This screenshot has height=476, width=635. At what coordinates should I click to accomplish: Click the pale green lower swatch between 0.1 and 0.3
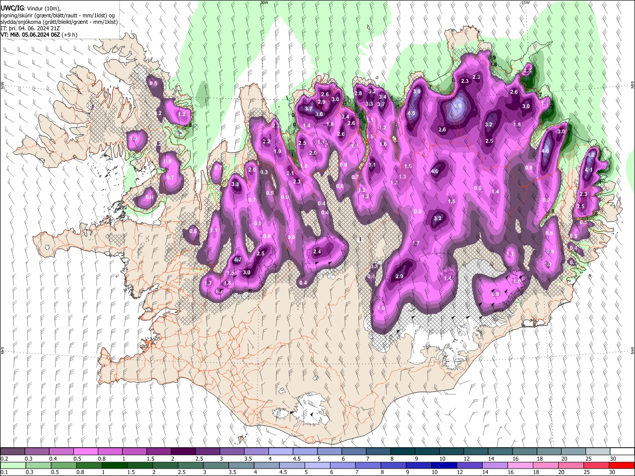[12, 465]
